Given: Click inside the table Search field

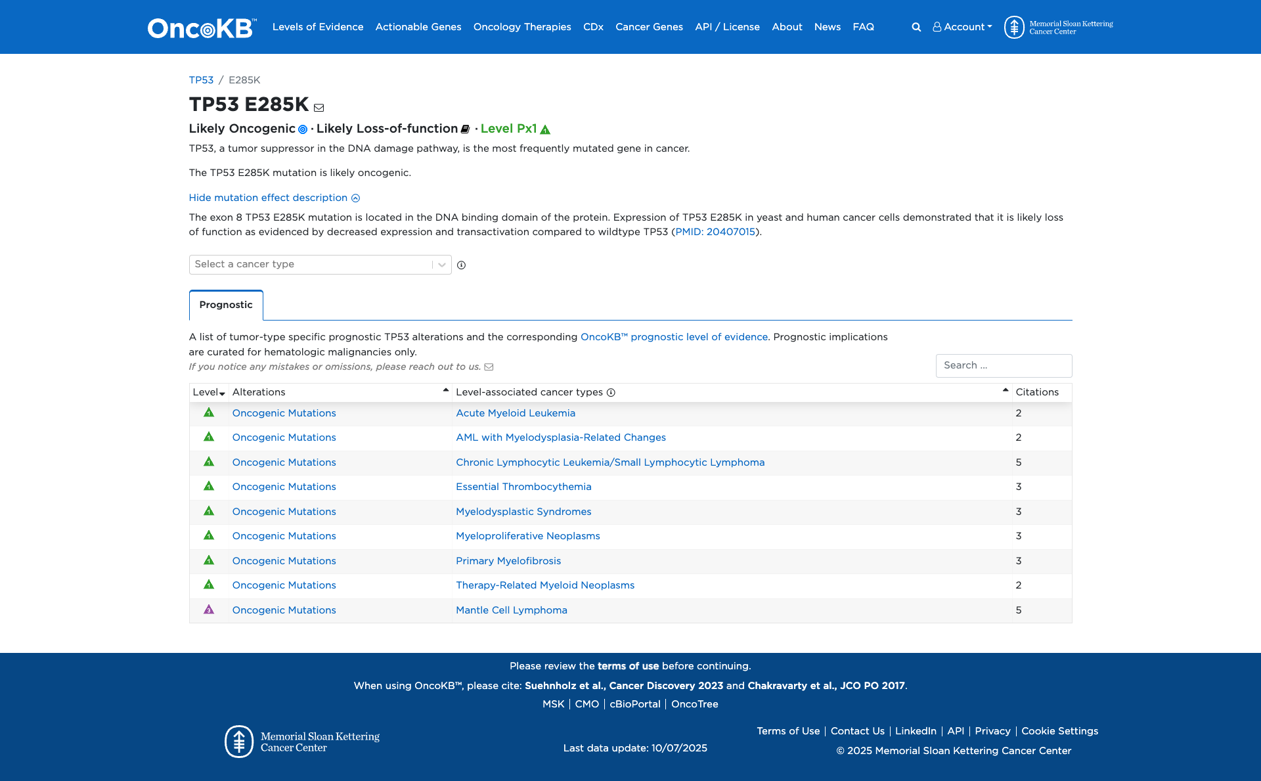Looking at the screenshot, I should 1004,365.
